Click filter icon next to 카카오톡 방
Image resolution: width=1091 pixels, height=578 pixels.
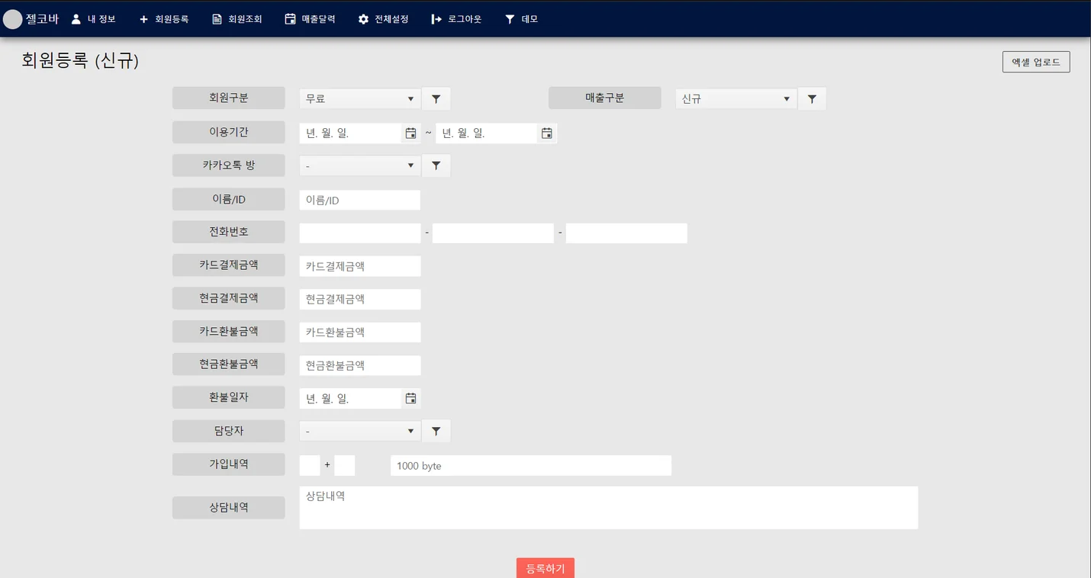click(x=436, y=165)
